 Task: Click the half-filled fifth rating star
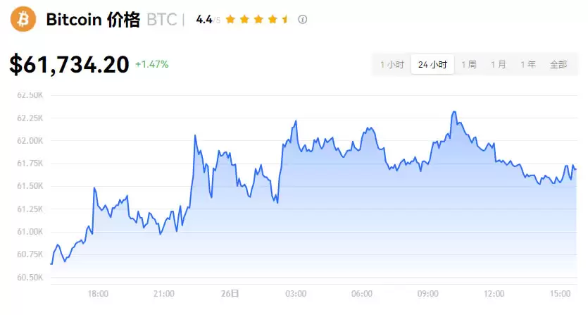pos(284,19)
